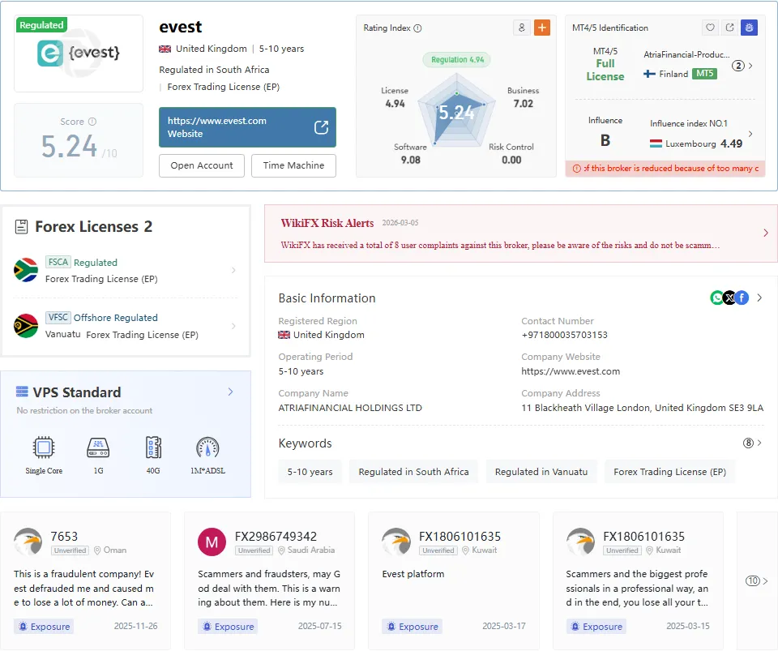Click the blue exposure alarm icon
The image size is (778, 651).
pyautogui.click(x=749, y=28)
